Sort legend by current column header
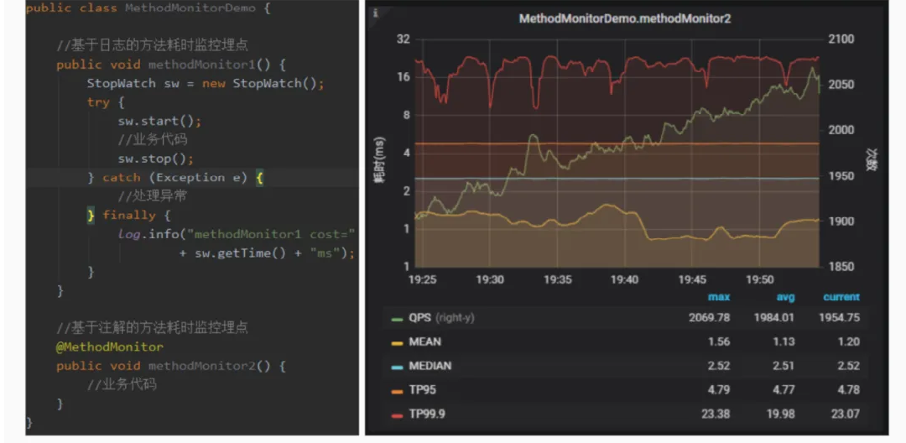This screenshot has height=443, width=906. (841, 297)
